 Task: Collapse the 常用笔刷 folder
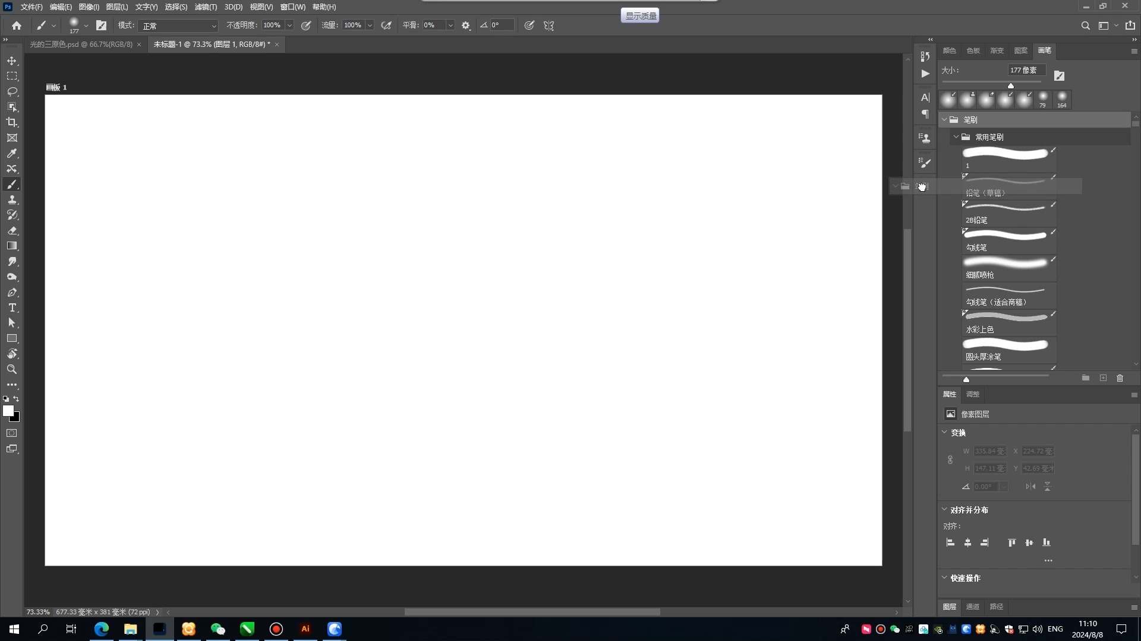956,137
